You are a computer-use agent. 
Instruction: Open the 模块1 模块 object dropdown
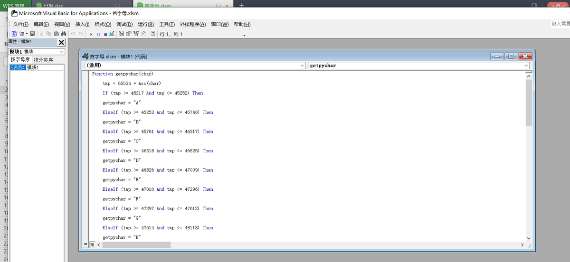pyautogui.click(x=62, y=52)
